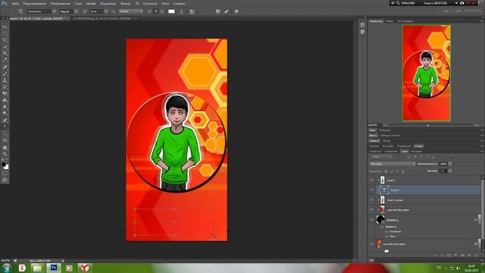
Task: Select the Crop tool
Action: point(5,54)
